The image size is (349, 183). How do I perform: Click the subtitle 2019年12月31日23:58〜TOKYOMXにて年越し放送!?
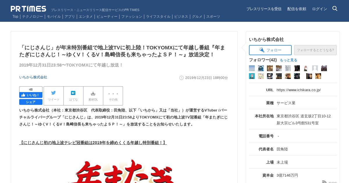71,65
